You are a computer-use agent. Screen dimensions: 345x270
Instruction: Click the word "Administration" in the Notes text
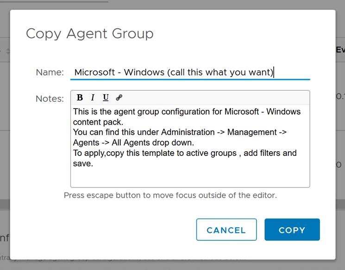(188, 132)
